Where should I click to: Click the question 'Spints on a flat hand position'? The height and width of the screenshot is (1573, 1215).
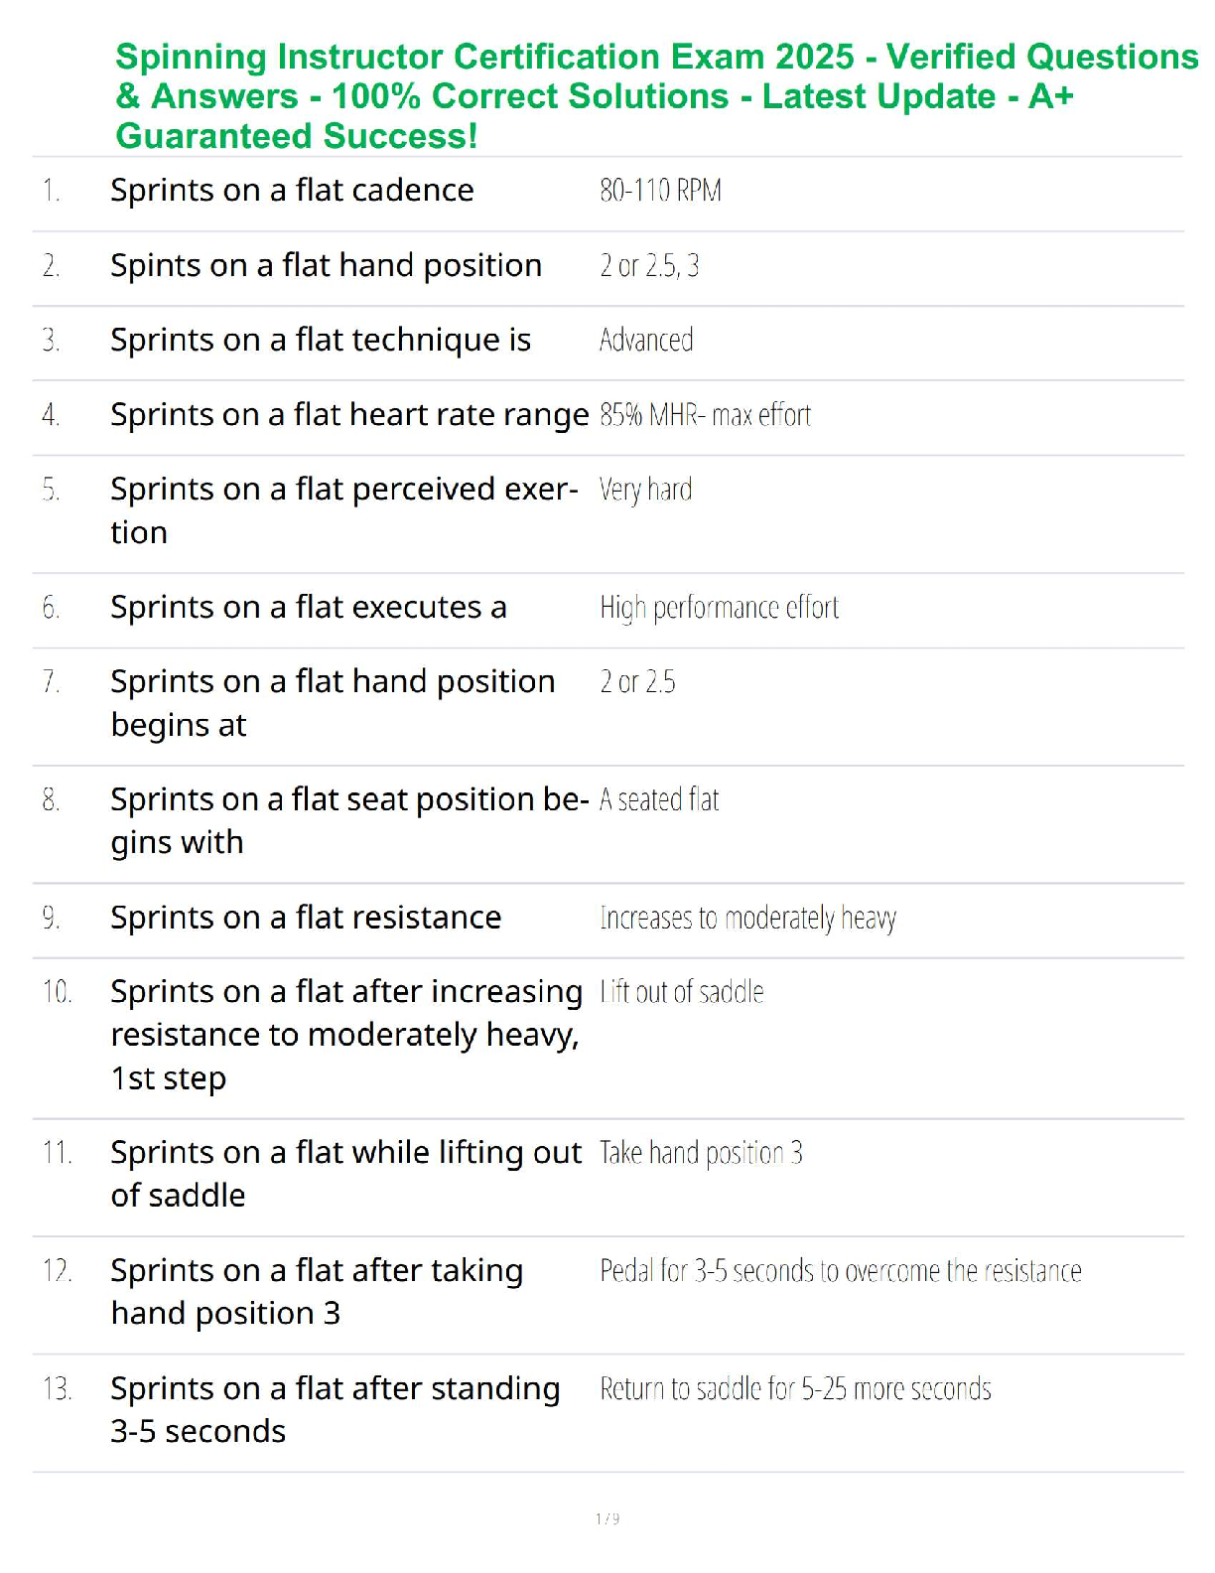(326, 265)
